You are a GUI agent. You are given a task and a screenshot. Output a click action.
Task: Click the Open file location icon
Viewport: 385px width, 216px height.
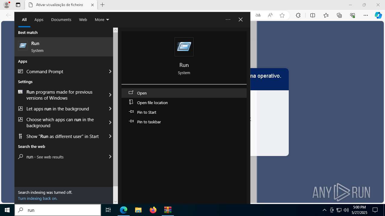click(x=131, y=102)
